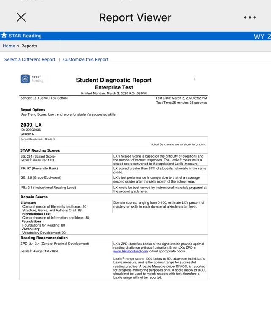Go to Home in the breadcrumb

point(9,46)
